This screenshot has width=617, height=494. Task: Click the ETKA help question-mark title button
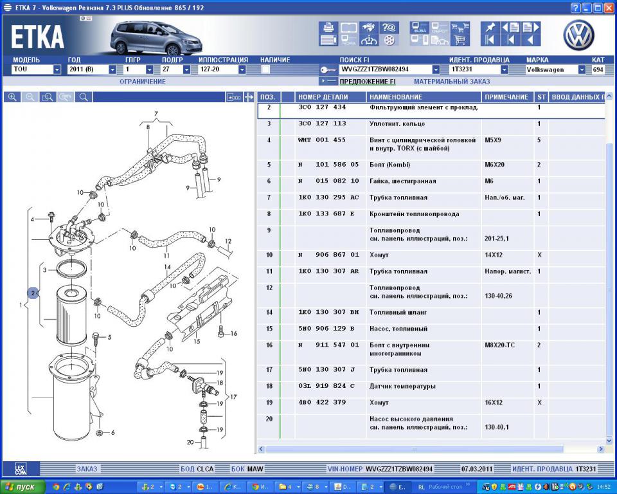point(575,8)
